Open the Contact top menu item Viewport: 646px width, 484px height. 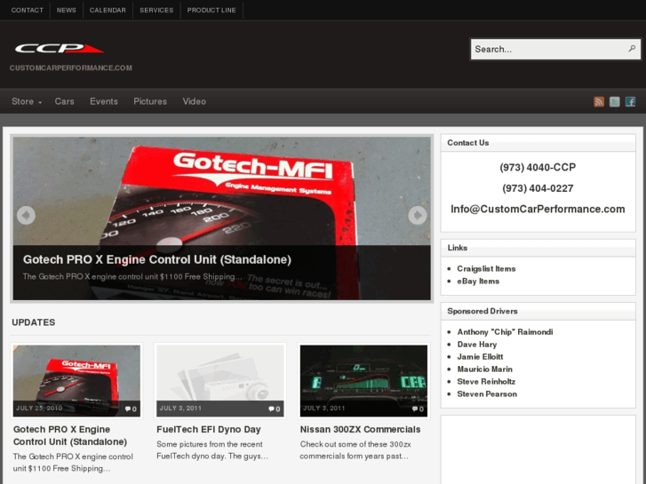[28, 10]
